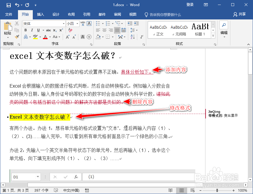Screen dimensions: 253x194
Task: Click the Redo/Repeat icon
Action: (27, 5)
